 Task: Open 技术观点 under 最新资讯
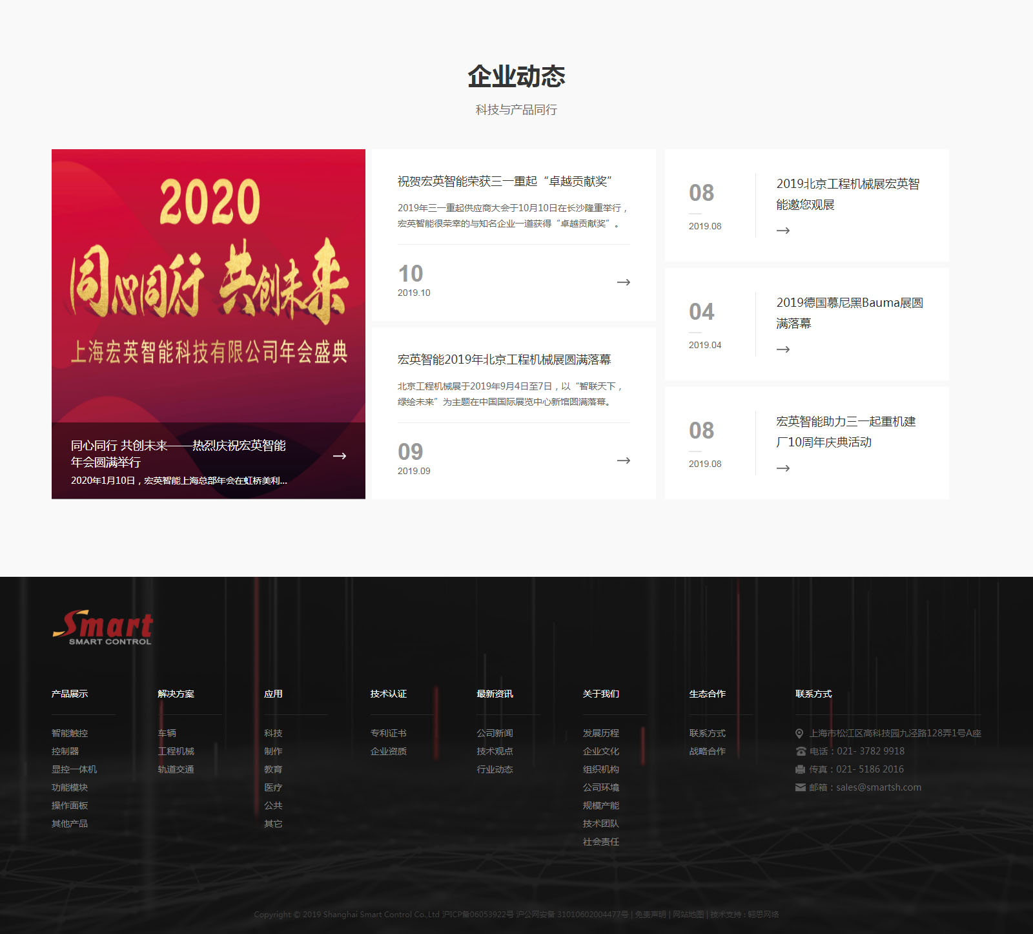[x=495, y=751]
